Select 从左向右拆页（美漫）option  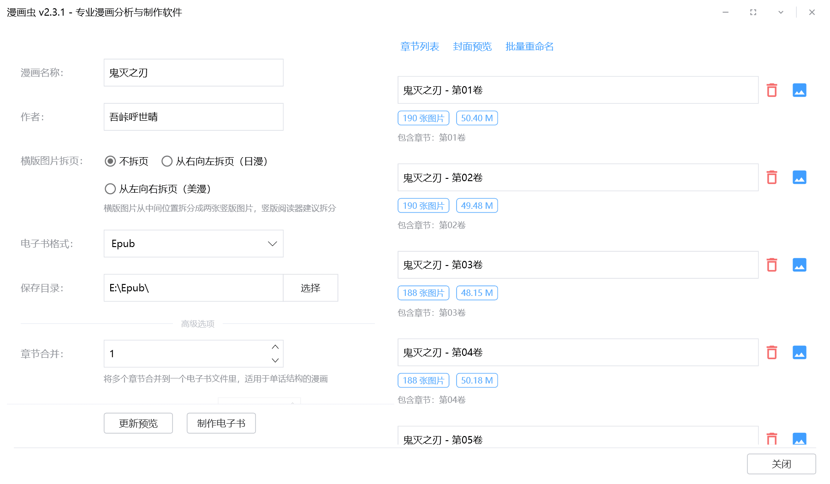click(158, 189)
